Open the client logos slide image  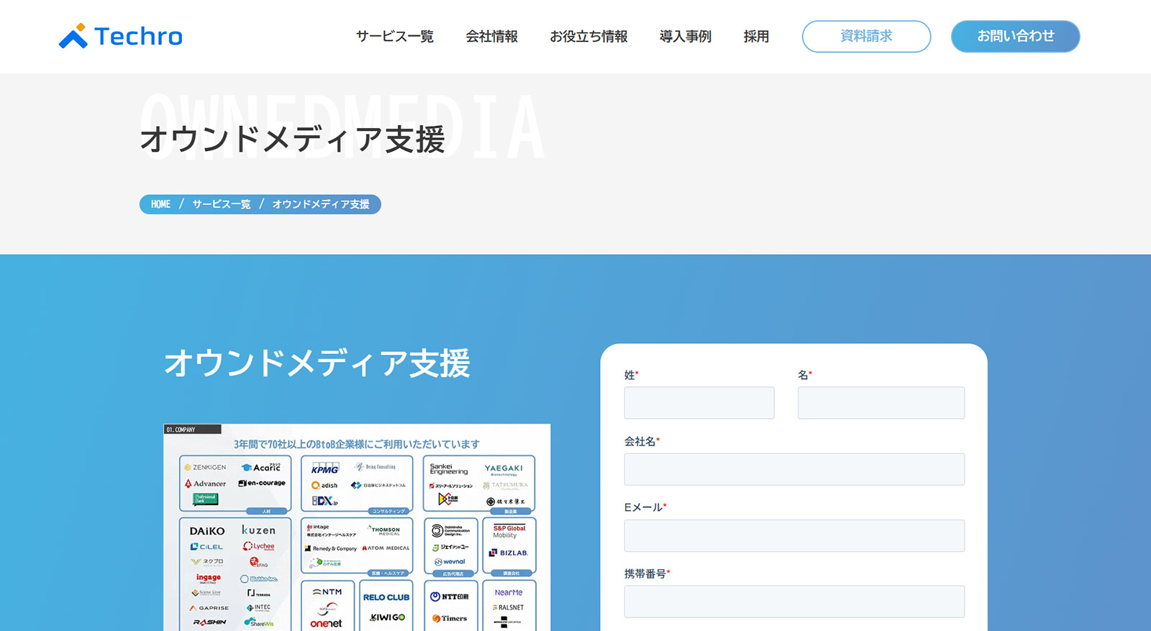coord(357,527)
